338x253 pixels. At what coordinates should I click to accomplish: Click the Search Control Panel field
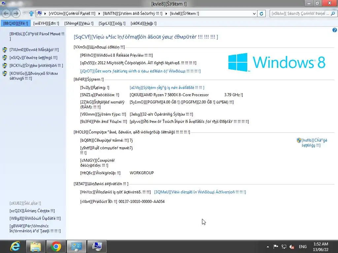point(300,14)
